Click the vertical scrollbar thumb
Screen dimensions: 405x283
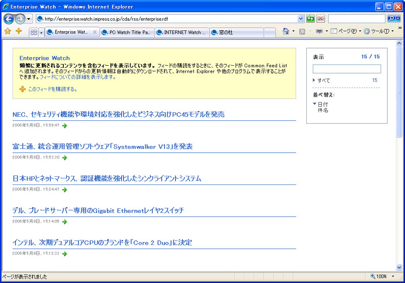tap(399, 92)
